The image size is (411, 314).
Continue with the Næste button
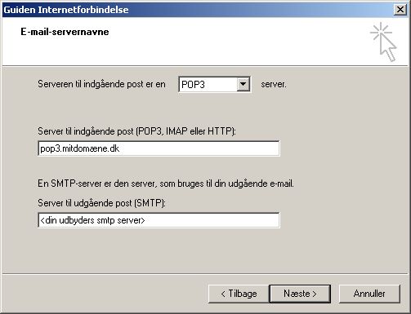coord(300,294)
